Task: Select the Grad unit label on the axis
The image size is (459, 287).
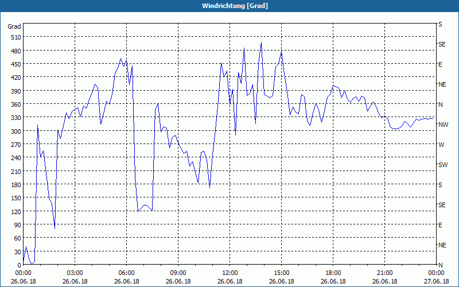Action: pos(14,26)
